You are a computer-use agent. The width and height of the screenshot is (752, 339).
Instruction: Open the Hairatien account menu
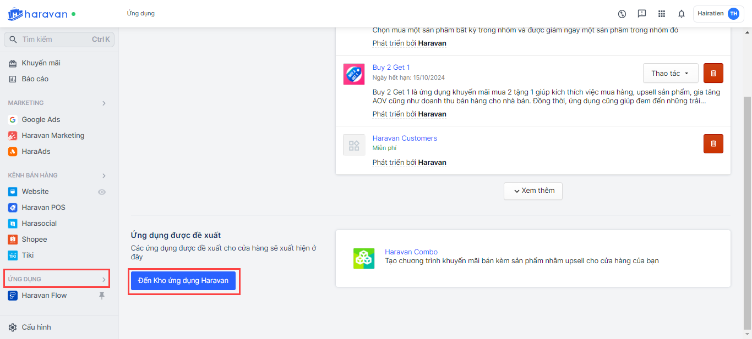coord(718,14)
